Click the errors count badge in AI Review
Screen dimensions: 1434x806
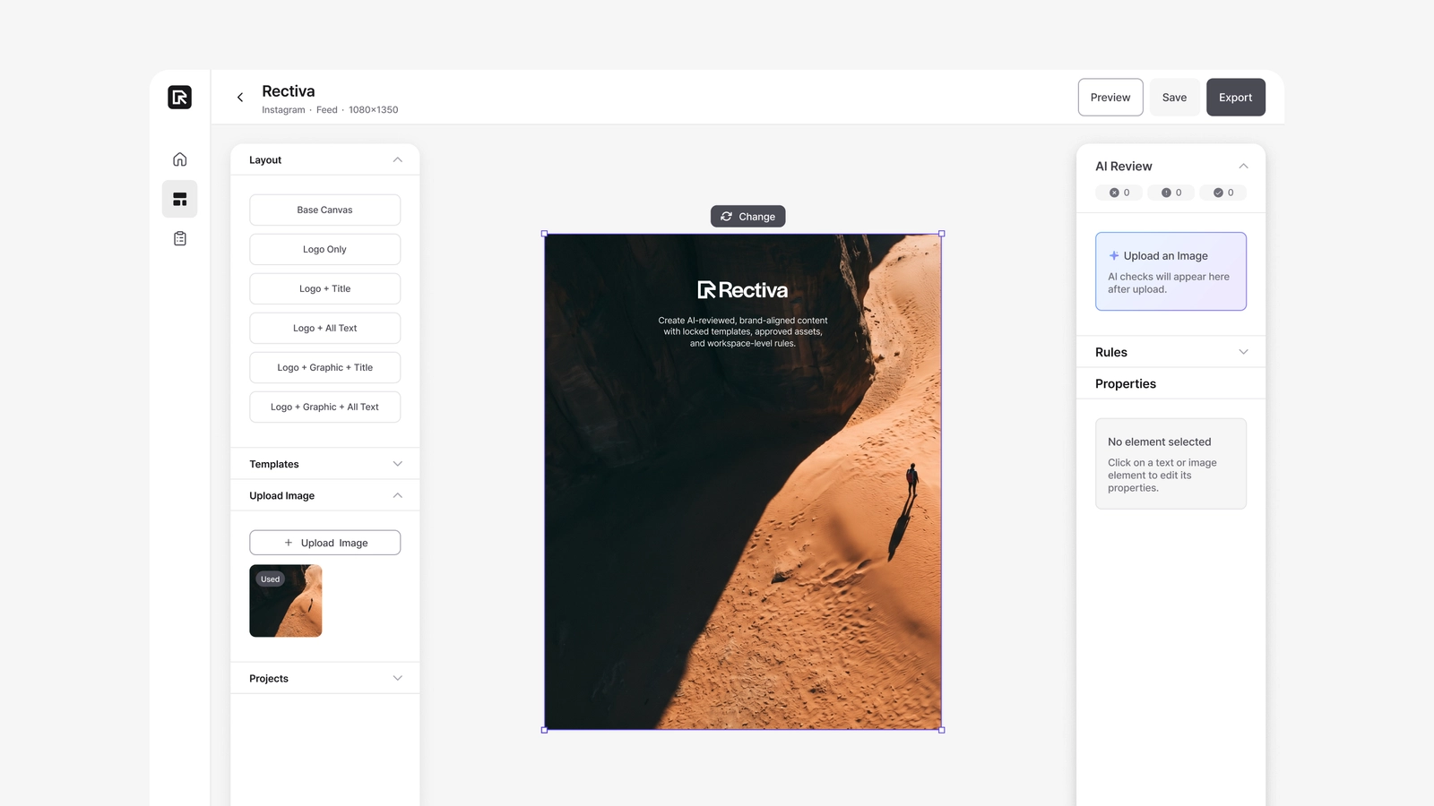click(x=1119, y=193)
